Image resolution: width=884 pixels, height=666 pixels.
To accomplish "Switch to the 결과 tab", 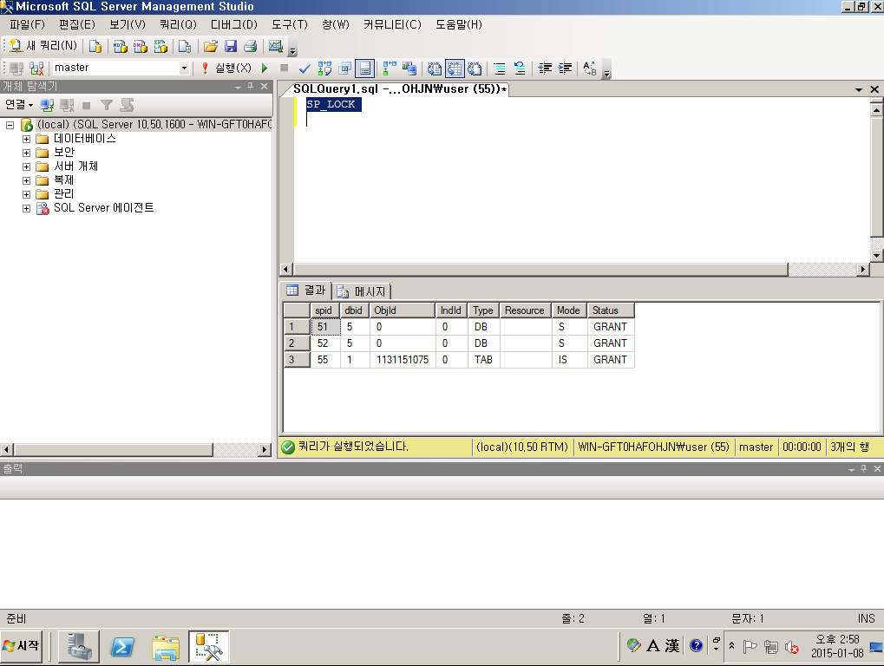I will coord(306,291).
